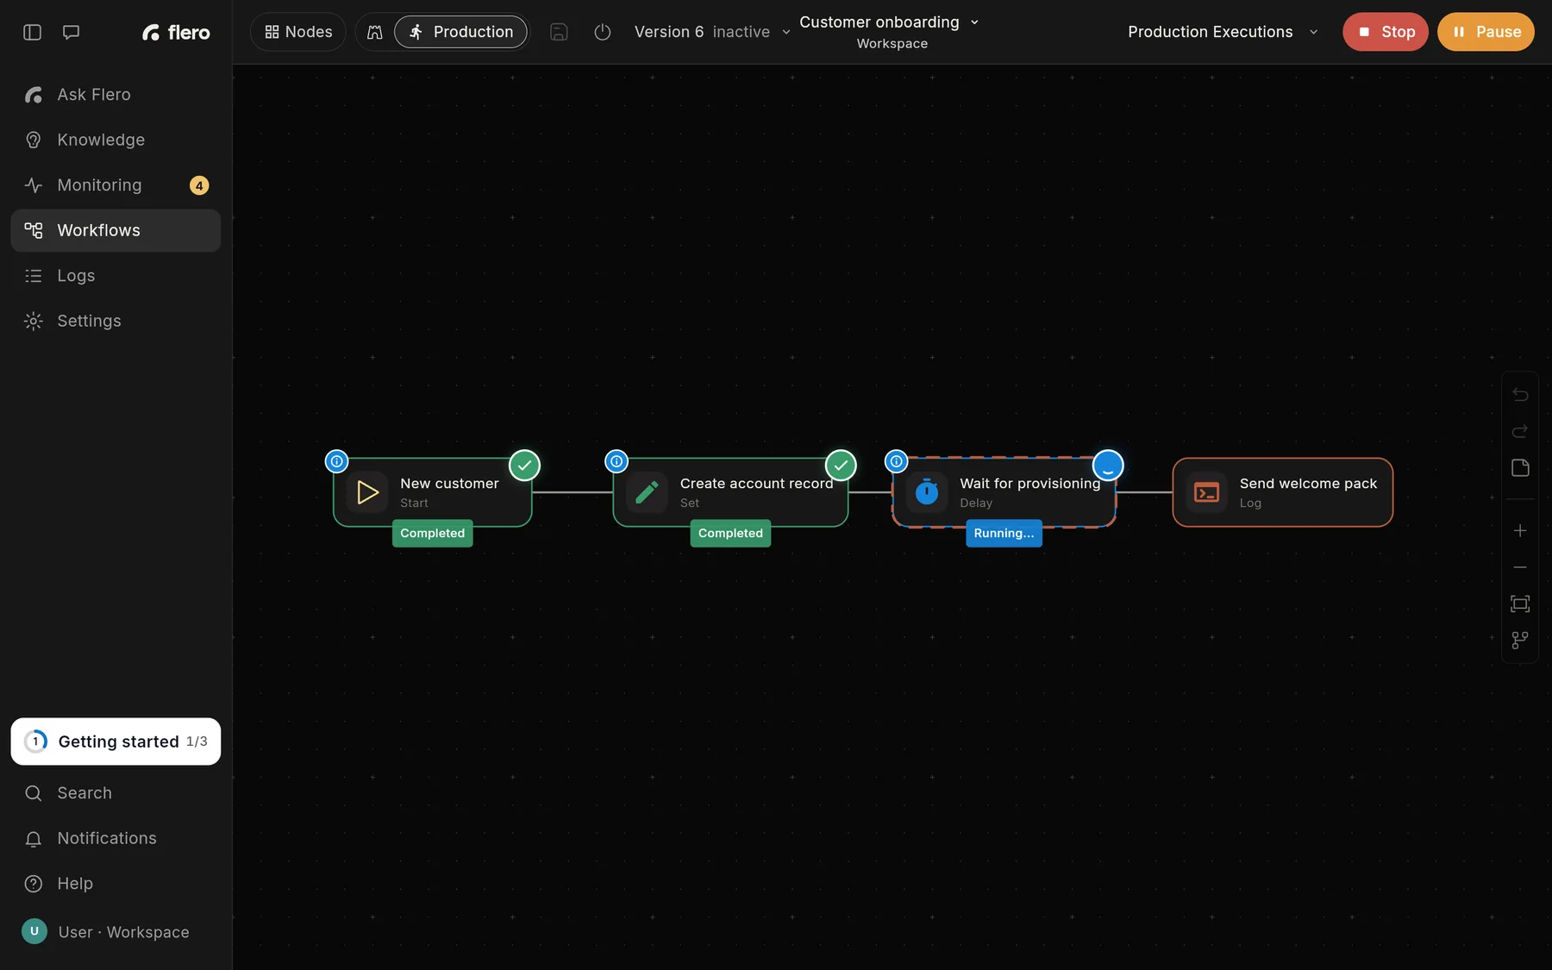Toggle the sidebar collapse icon
This screenshot has width=1552, height=970.
click(32, 32)
